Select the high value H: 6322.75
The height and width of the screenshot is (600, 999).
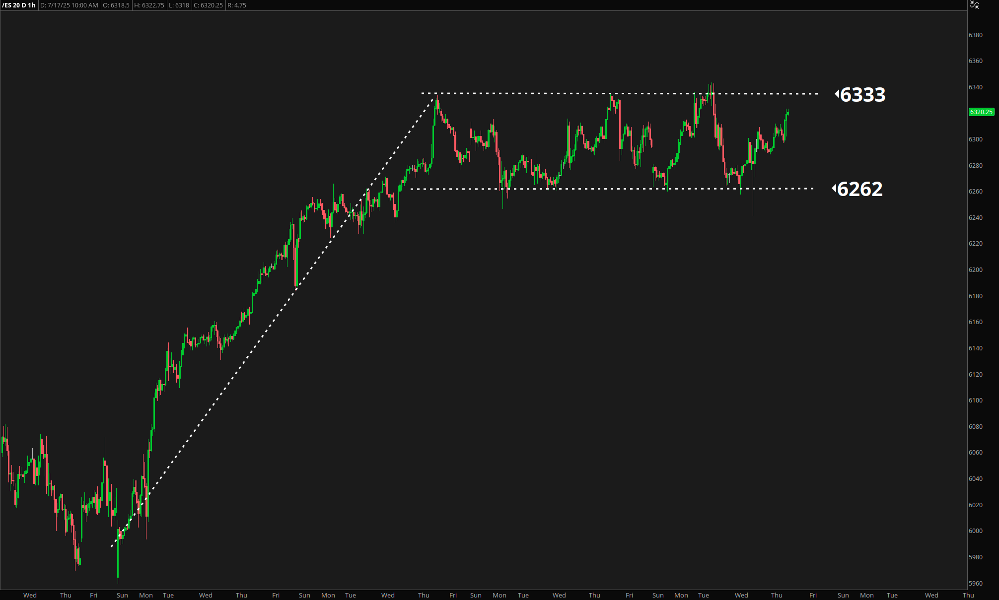pyautogui.click(x=149, y=5)
